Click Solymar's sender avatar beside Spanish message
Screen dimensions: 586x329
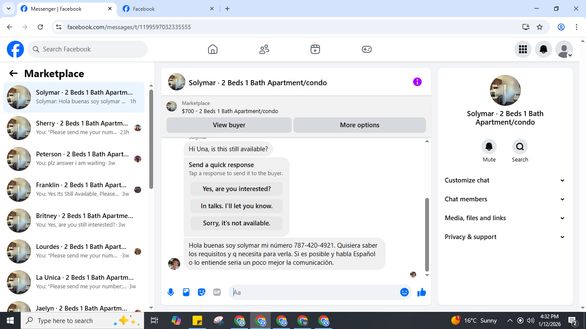[174, 264]
